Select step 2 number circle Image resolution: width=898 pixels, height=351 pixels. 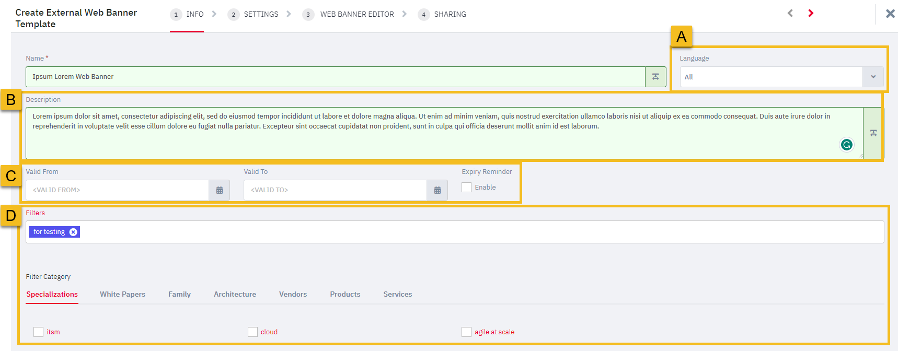[234, 15]
